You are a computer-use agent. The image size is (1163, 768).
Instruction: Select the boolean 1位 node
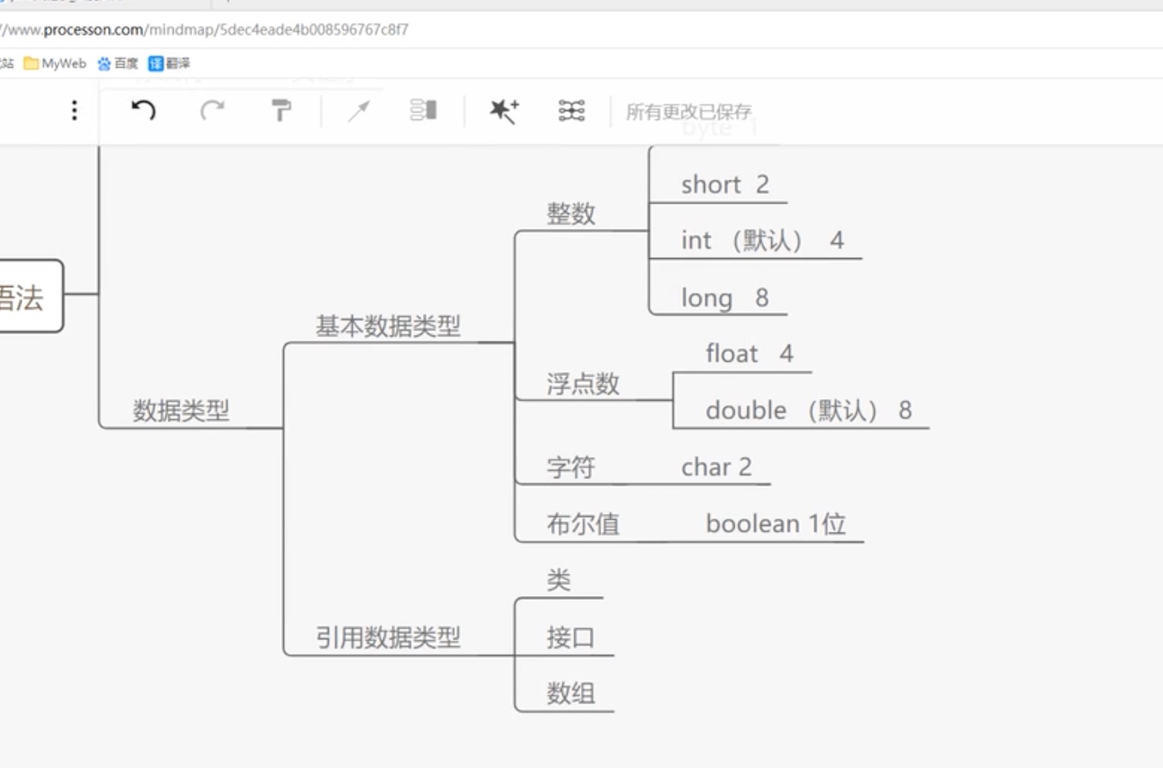pos(777,523)
